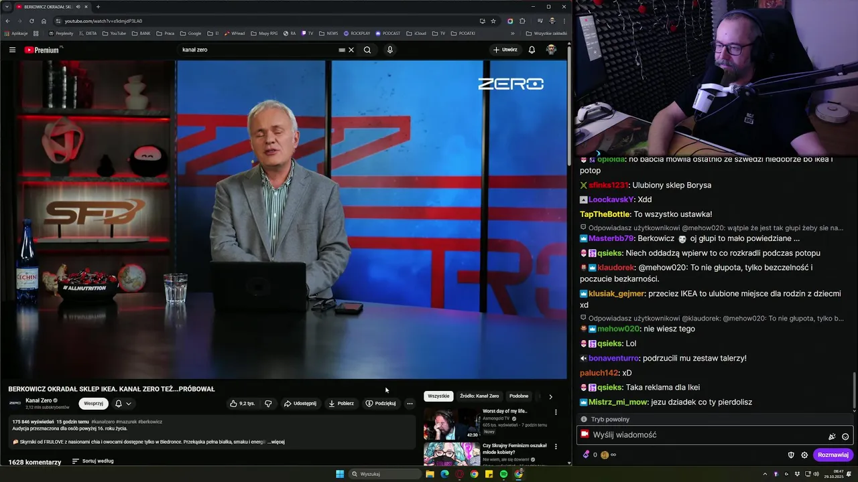Select the Podobne filter chip
Screen dimensions: 858x482
tap(519, 396)
